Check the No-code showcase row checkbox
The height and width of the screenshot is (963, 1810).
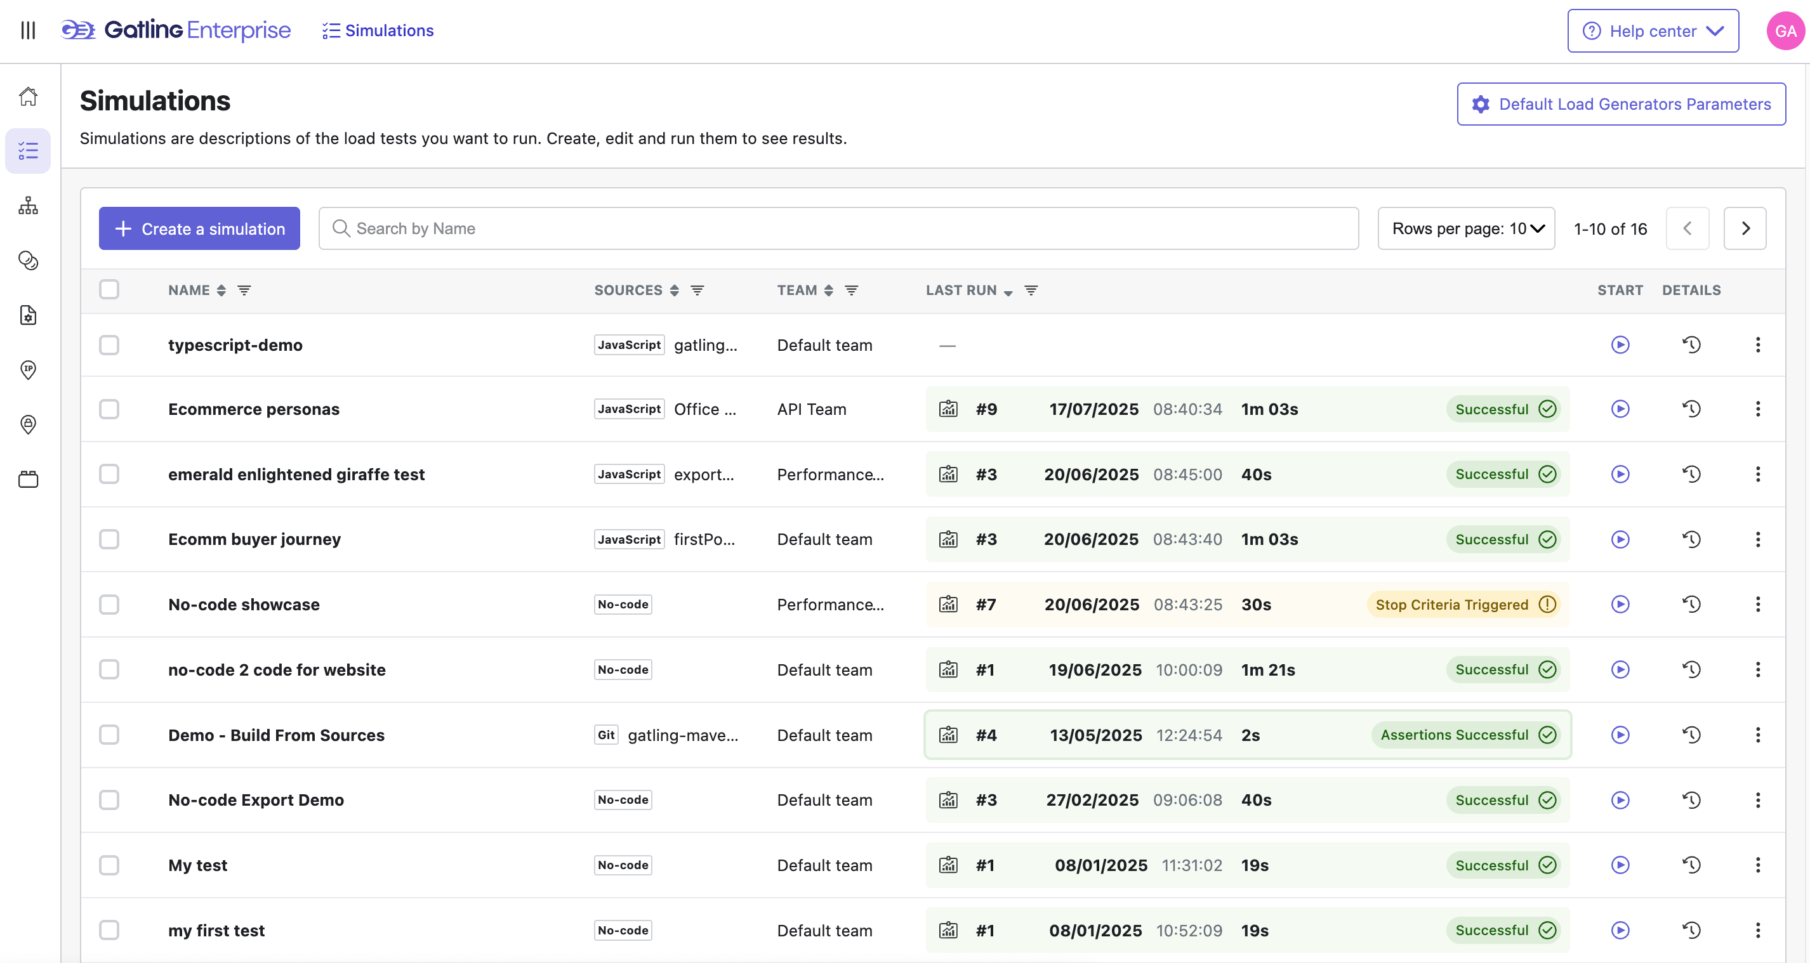pos(109,604)
